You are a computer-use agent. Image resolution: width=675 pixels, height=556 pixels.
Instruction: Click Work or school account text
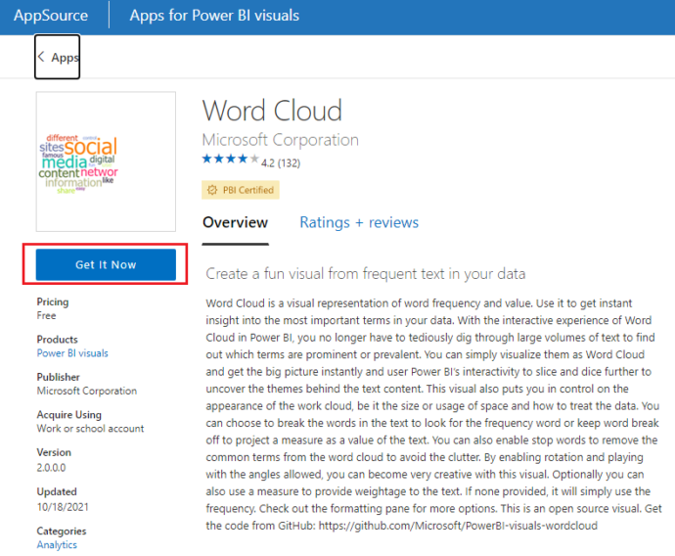point(90,429)
